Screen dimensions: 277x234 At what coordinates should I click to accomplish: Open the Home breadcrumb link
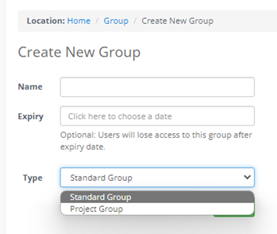click(x=79, y=21)
